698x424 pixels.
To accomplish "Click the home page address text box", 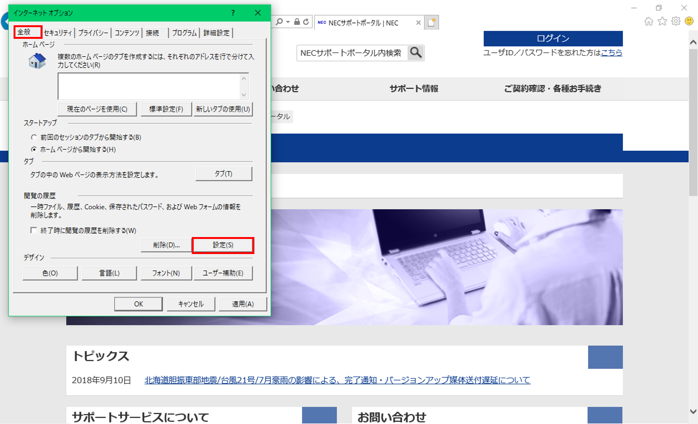I will point(149,86).
